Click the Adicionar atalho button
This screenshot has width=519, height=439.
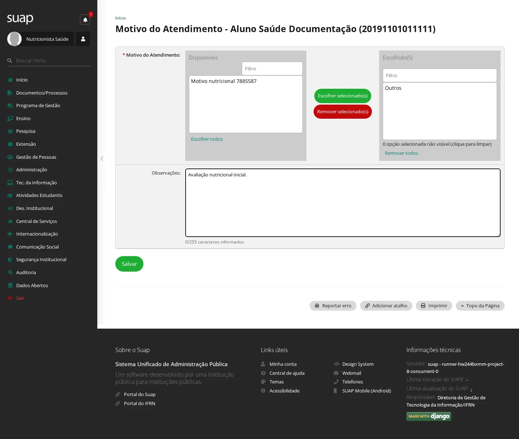coord(386,306)
